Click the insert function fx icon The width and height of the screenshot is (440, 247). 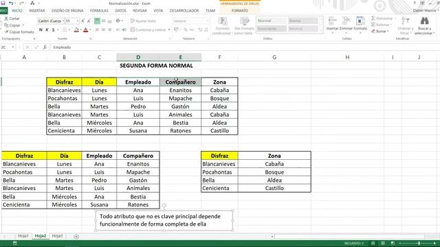pos(45,47)
